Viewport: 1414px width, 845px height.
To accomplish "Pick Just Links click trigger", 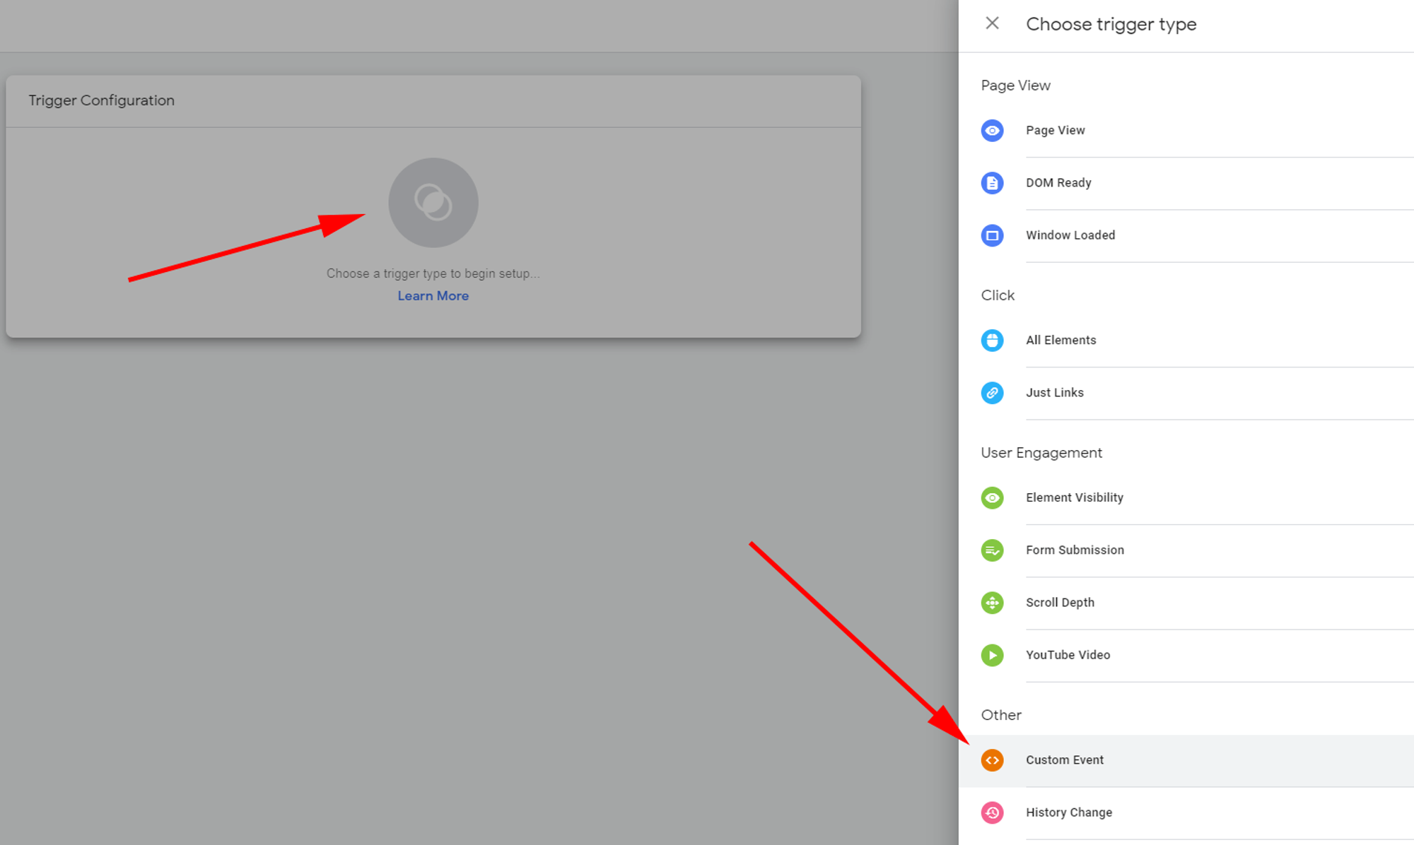I will tap(1186, 393).
